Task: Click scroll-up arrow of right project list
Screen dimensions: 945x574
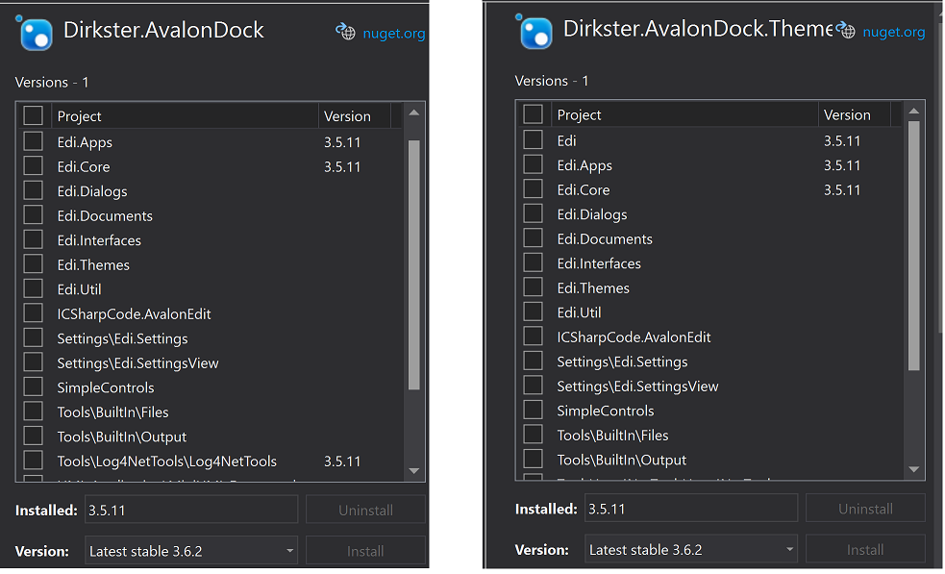Action: (x=913, y=111)
